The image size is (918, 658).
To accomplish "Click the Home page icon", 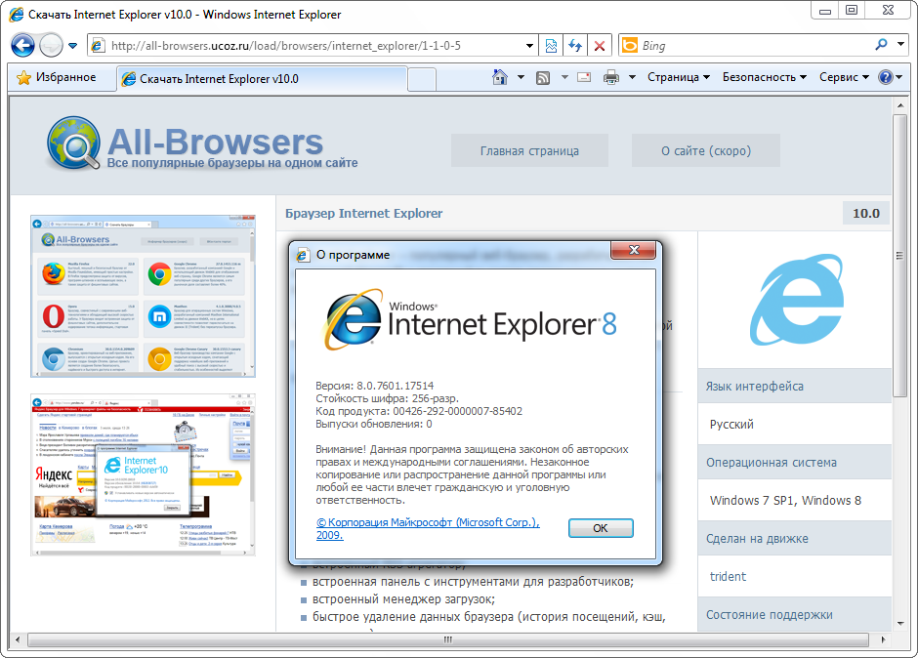I will pos(500,77).
